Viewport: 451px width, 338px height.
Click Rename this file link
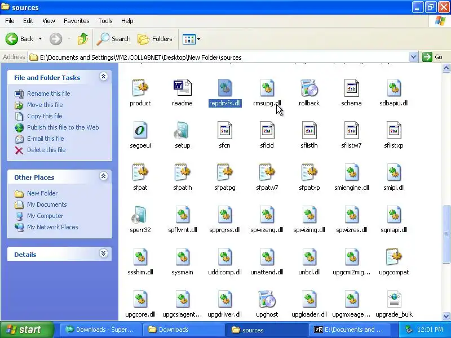point(48,94)
